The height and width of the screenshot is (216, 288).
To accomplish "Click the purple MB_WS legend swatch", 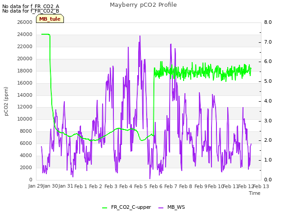I will point(161,208).
